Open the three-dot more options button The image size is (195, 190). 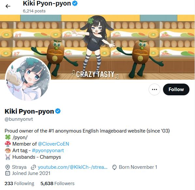click(154, 89)
